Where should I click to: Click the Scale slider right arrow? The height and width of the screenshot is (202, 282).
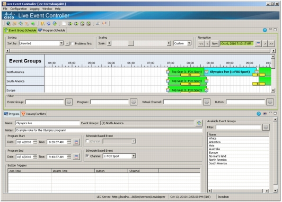(x=169, y=43)
